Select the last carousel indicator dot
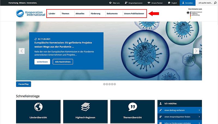Screen dimensions: 218x124 115,84
